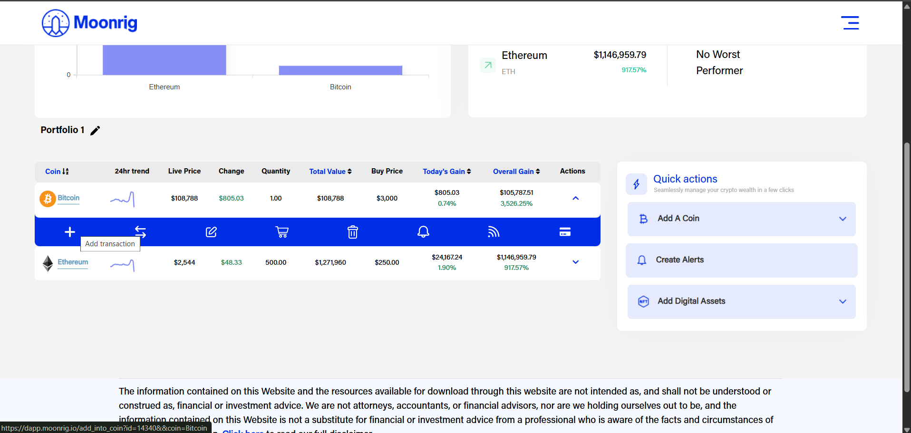The width and height of the screenshot is (911, 433).
Task: Click the NFT badge icon in Add Digital Assets
Action: pyautogui.click(x=643, y=301)
